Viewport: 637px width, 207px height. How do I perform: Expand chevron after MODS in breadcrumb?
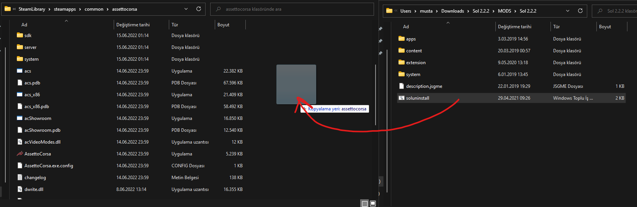tap(515, 11)
